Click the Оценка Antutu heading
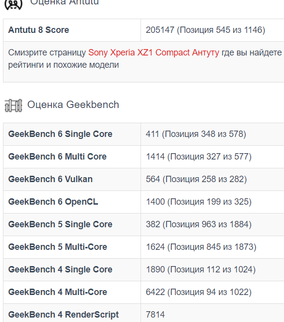The width and height of the screenshot is (284, 322). pos(65,2)
